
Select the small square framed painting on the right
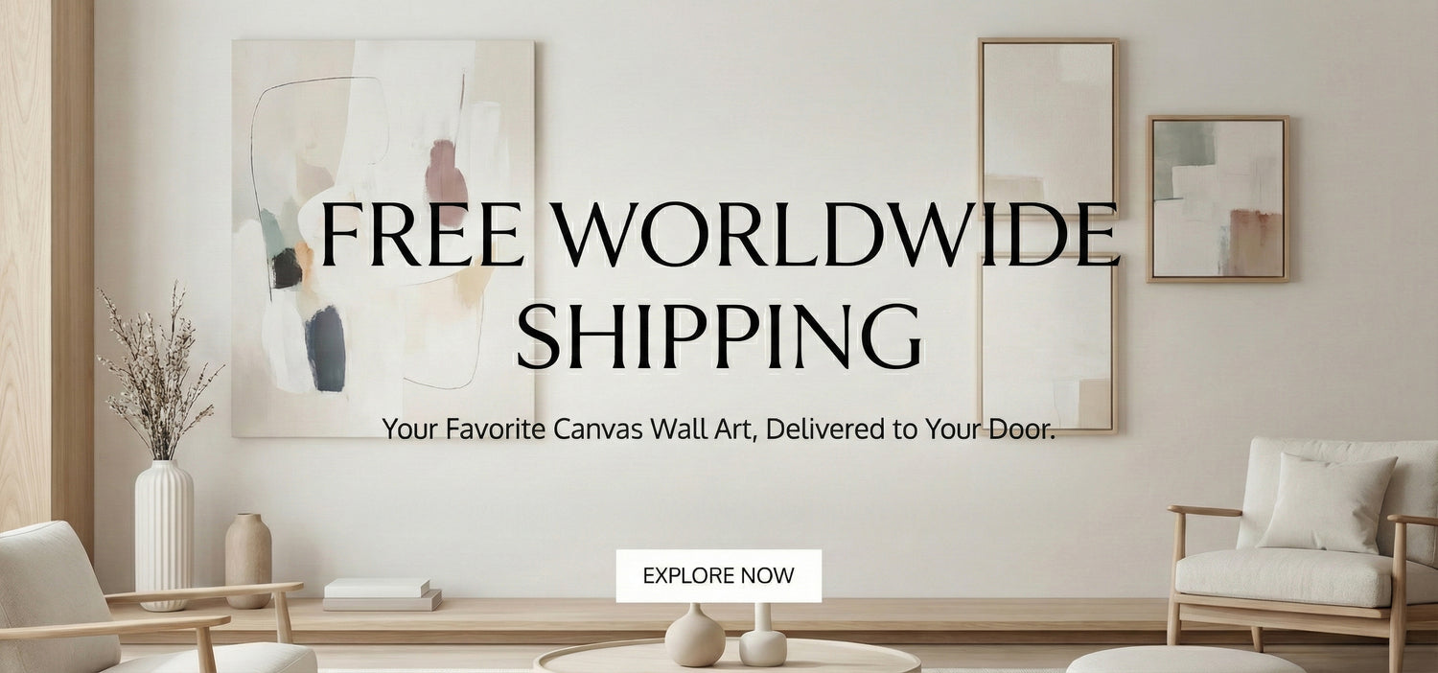coord(1218,198)
